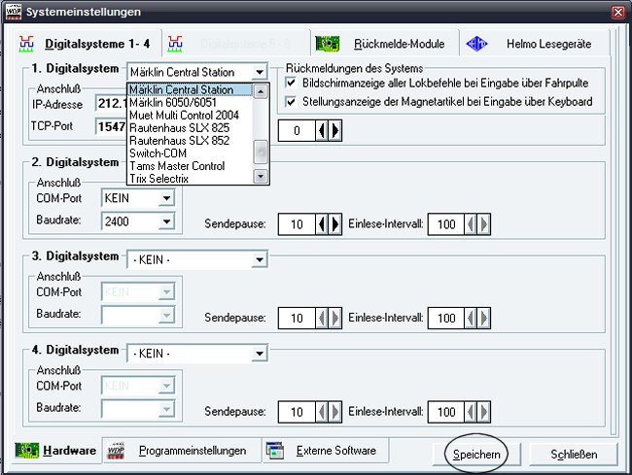Open COM-Port dropdown of 3. Digitalsystem

pyautogui.click(x=166, y=291)
